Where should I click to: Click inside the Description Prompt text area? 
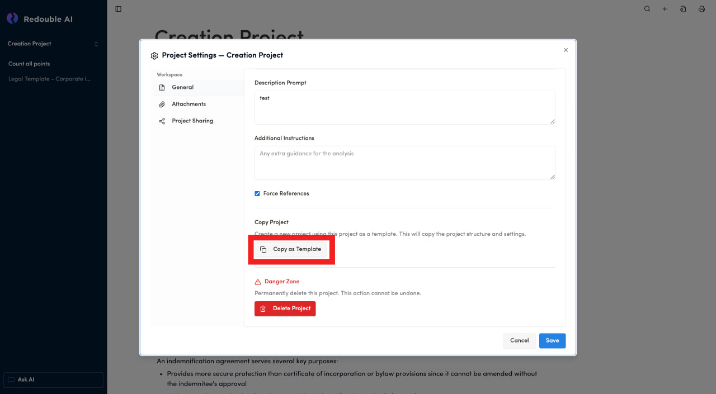pyautogui.click(x=404, y=107)
